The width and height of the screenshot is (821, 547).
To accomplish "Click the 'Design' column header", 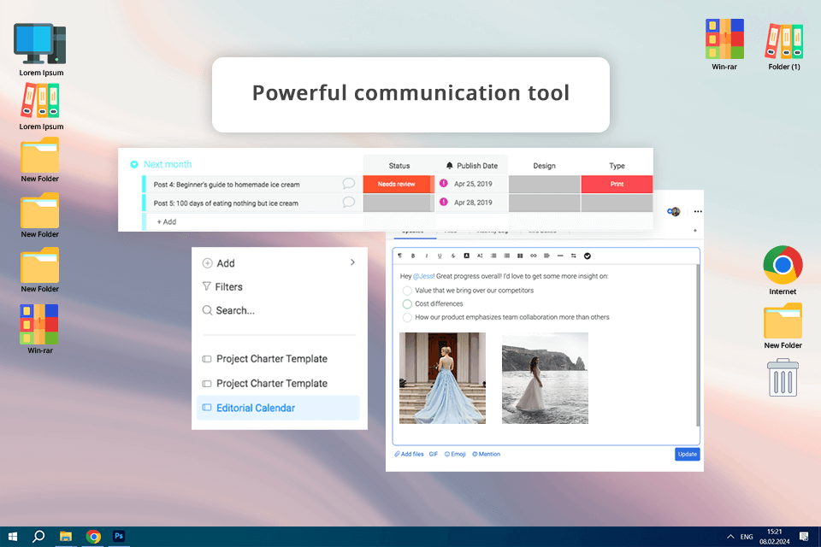I will coord(544,166).
